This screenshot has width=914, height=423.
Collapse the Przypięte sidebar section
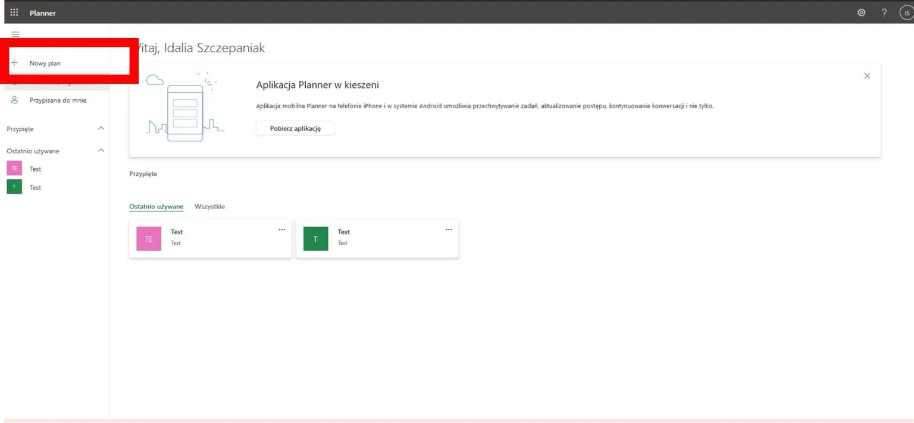tap(101, 129)
